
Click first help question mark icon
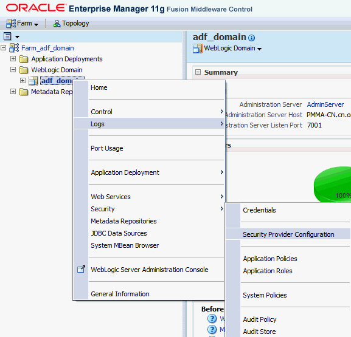point(212,319)
